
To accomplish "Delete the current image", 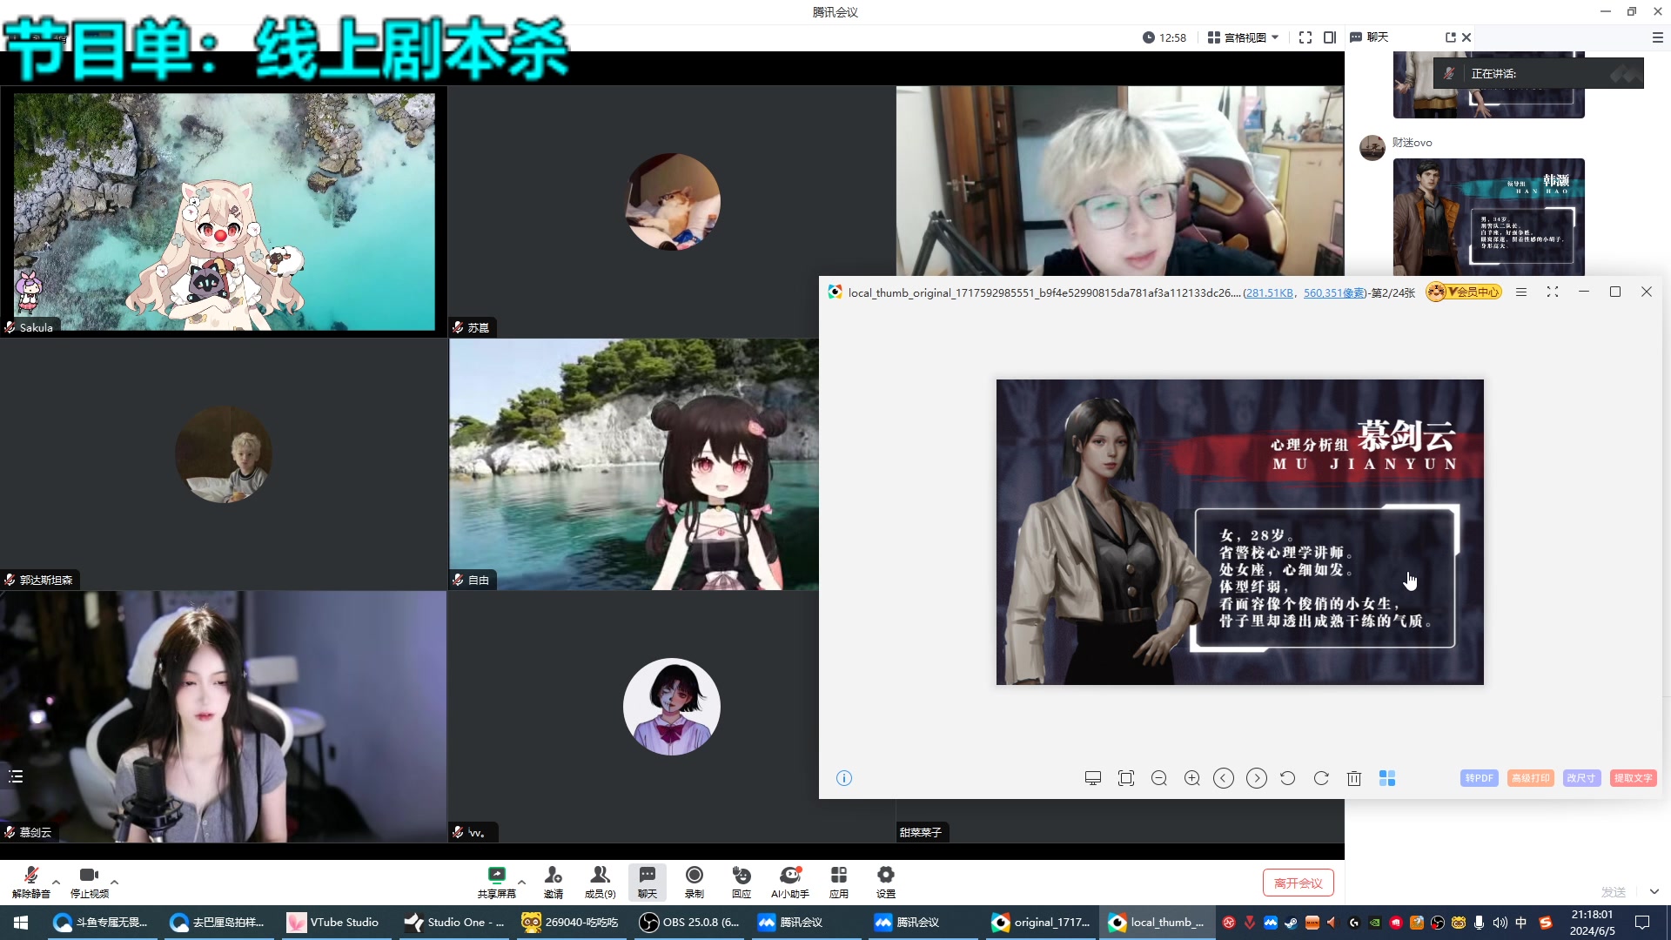I will [x=1354, y=778].
